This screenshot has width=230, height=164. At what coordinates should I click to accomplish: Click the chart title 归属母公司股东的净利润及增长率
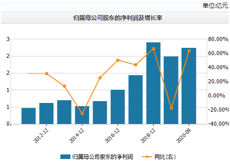pos(118,18)
